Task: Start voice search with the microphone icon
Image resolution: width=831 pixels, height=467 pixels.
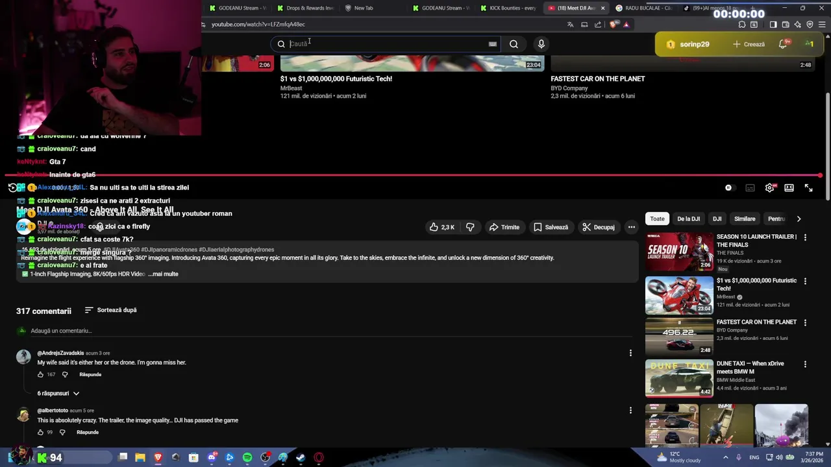Action: pyautogui.click(x=541, y=44)
